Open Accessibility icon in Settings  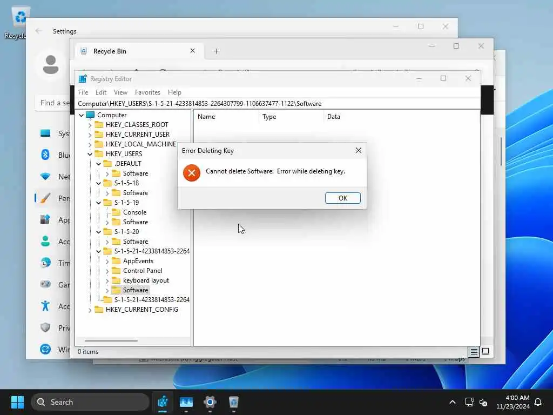(x=45, y=306)
